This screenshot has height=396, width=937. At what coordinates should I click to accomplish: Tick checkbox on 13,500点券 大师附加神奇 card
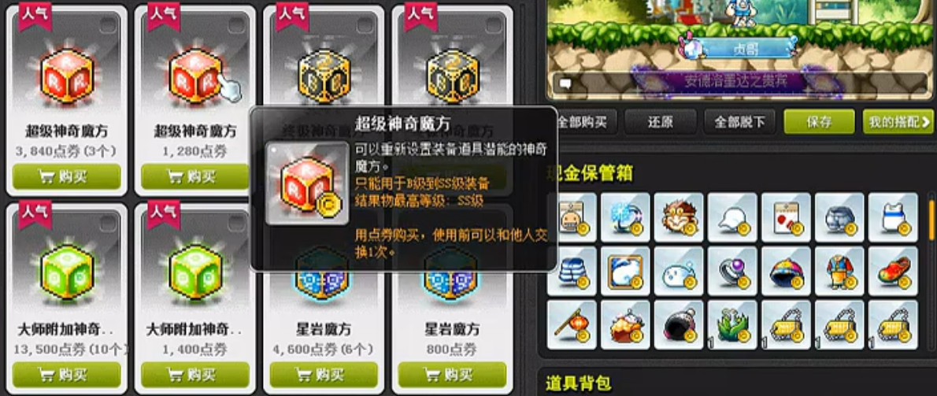[108, 224]
